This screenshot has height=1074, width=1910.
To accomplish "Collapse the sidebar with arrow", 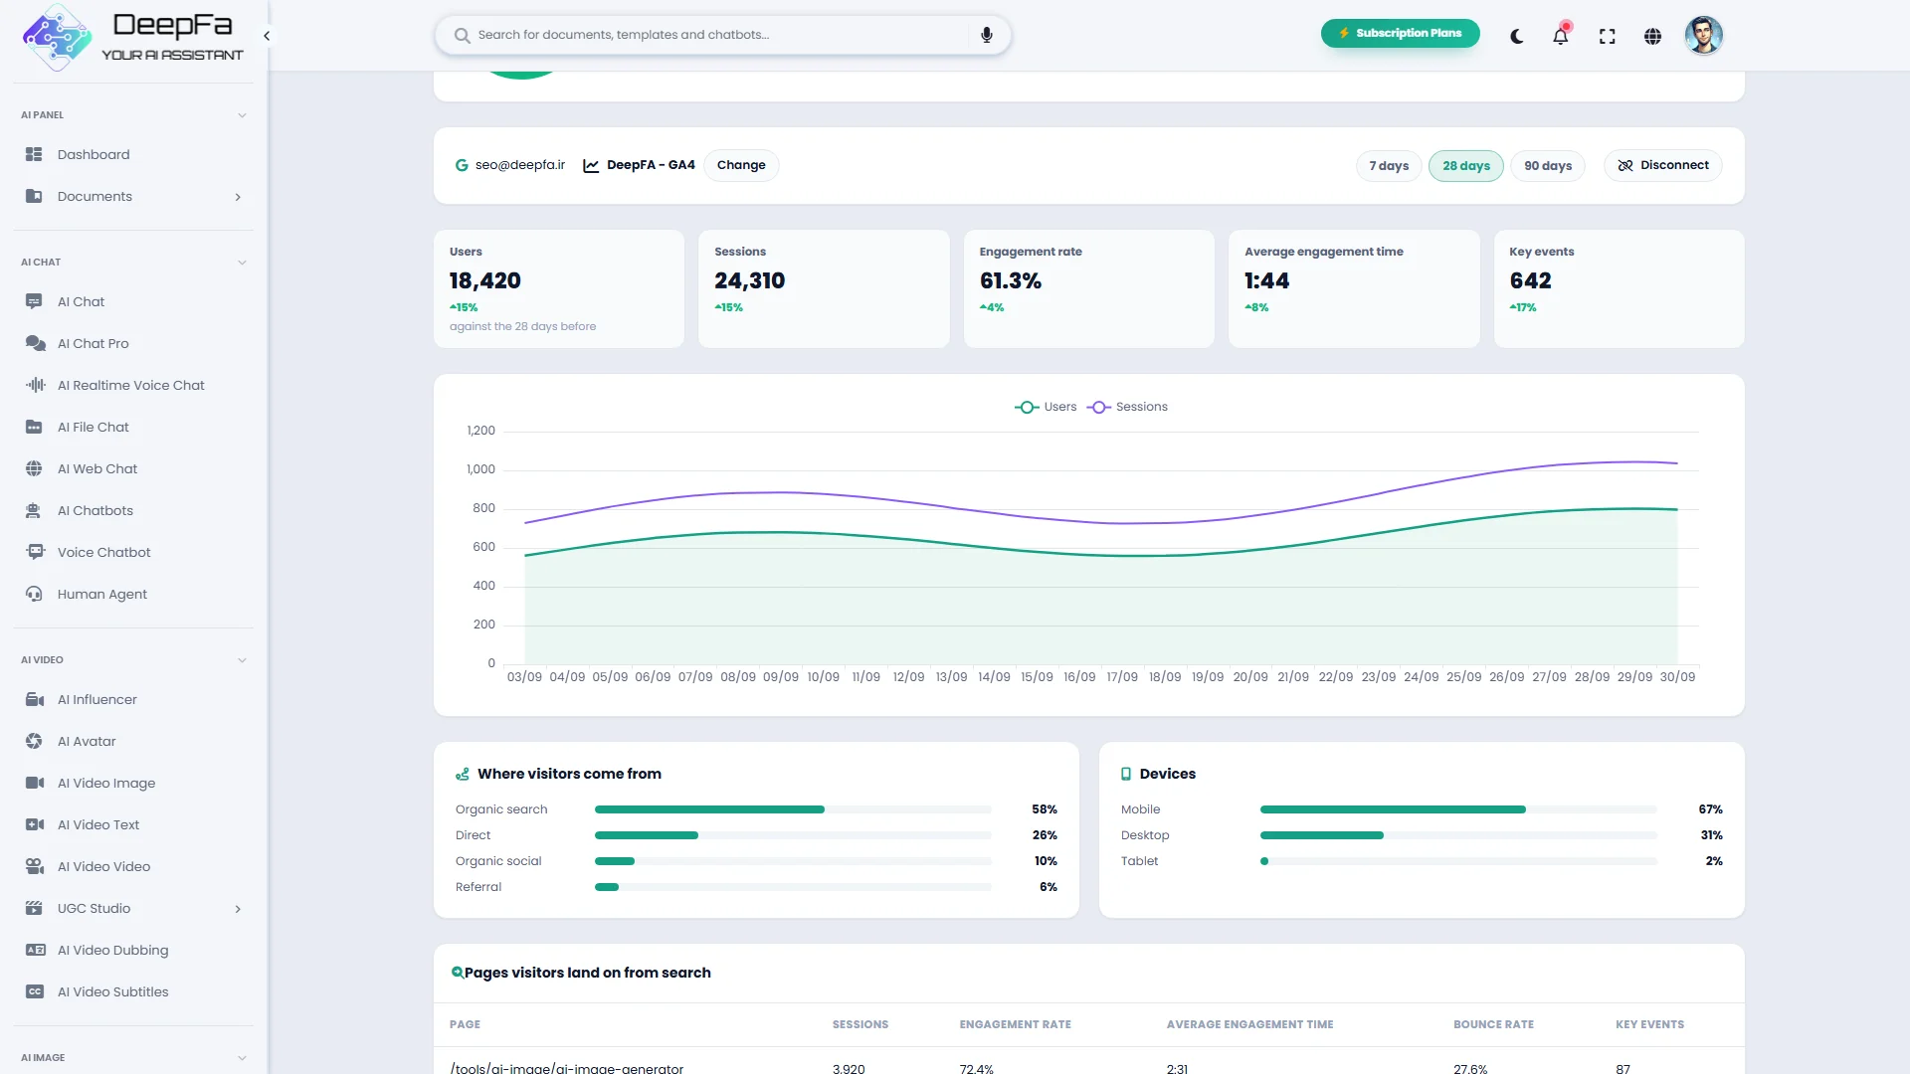I will click(267, 36).
